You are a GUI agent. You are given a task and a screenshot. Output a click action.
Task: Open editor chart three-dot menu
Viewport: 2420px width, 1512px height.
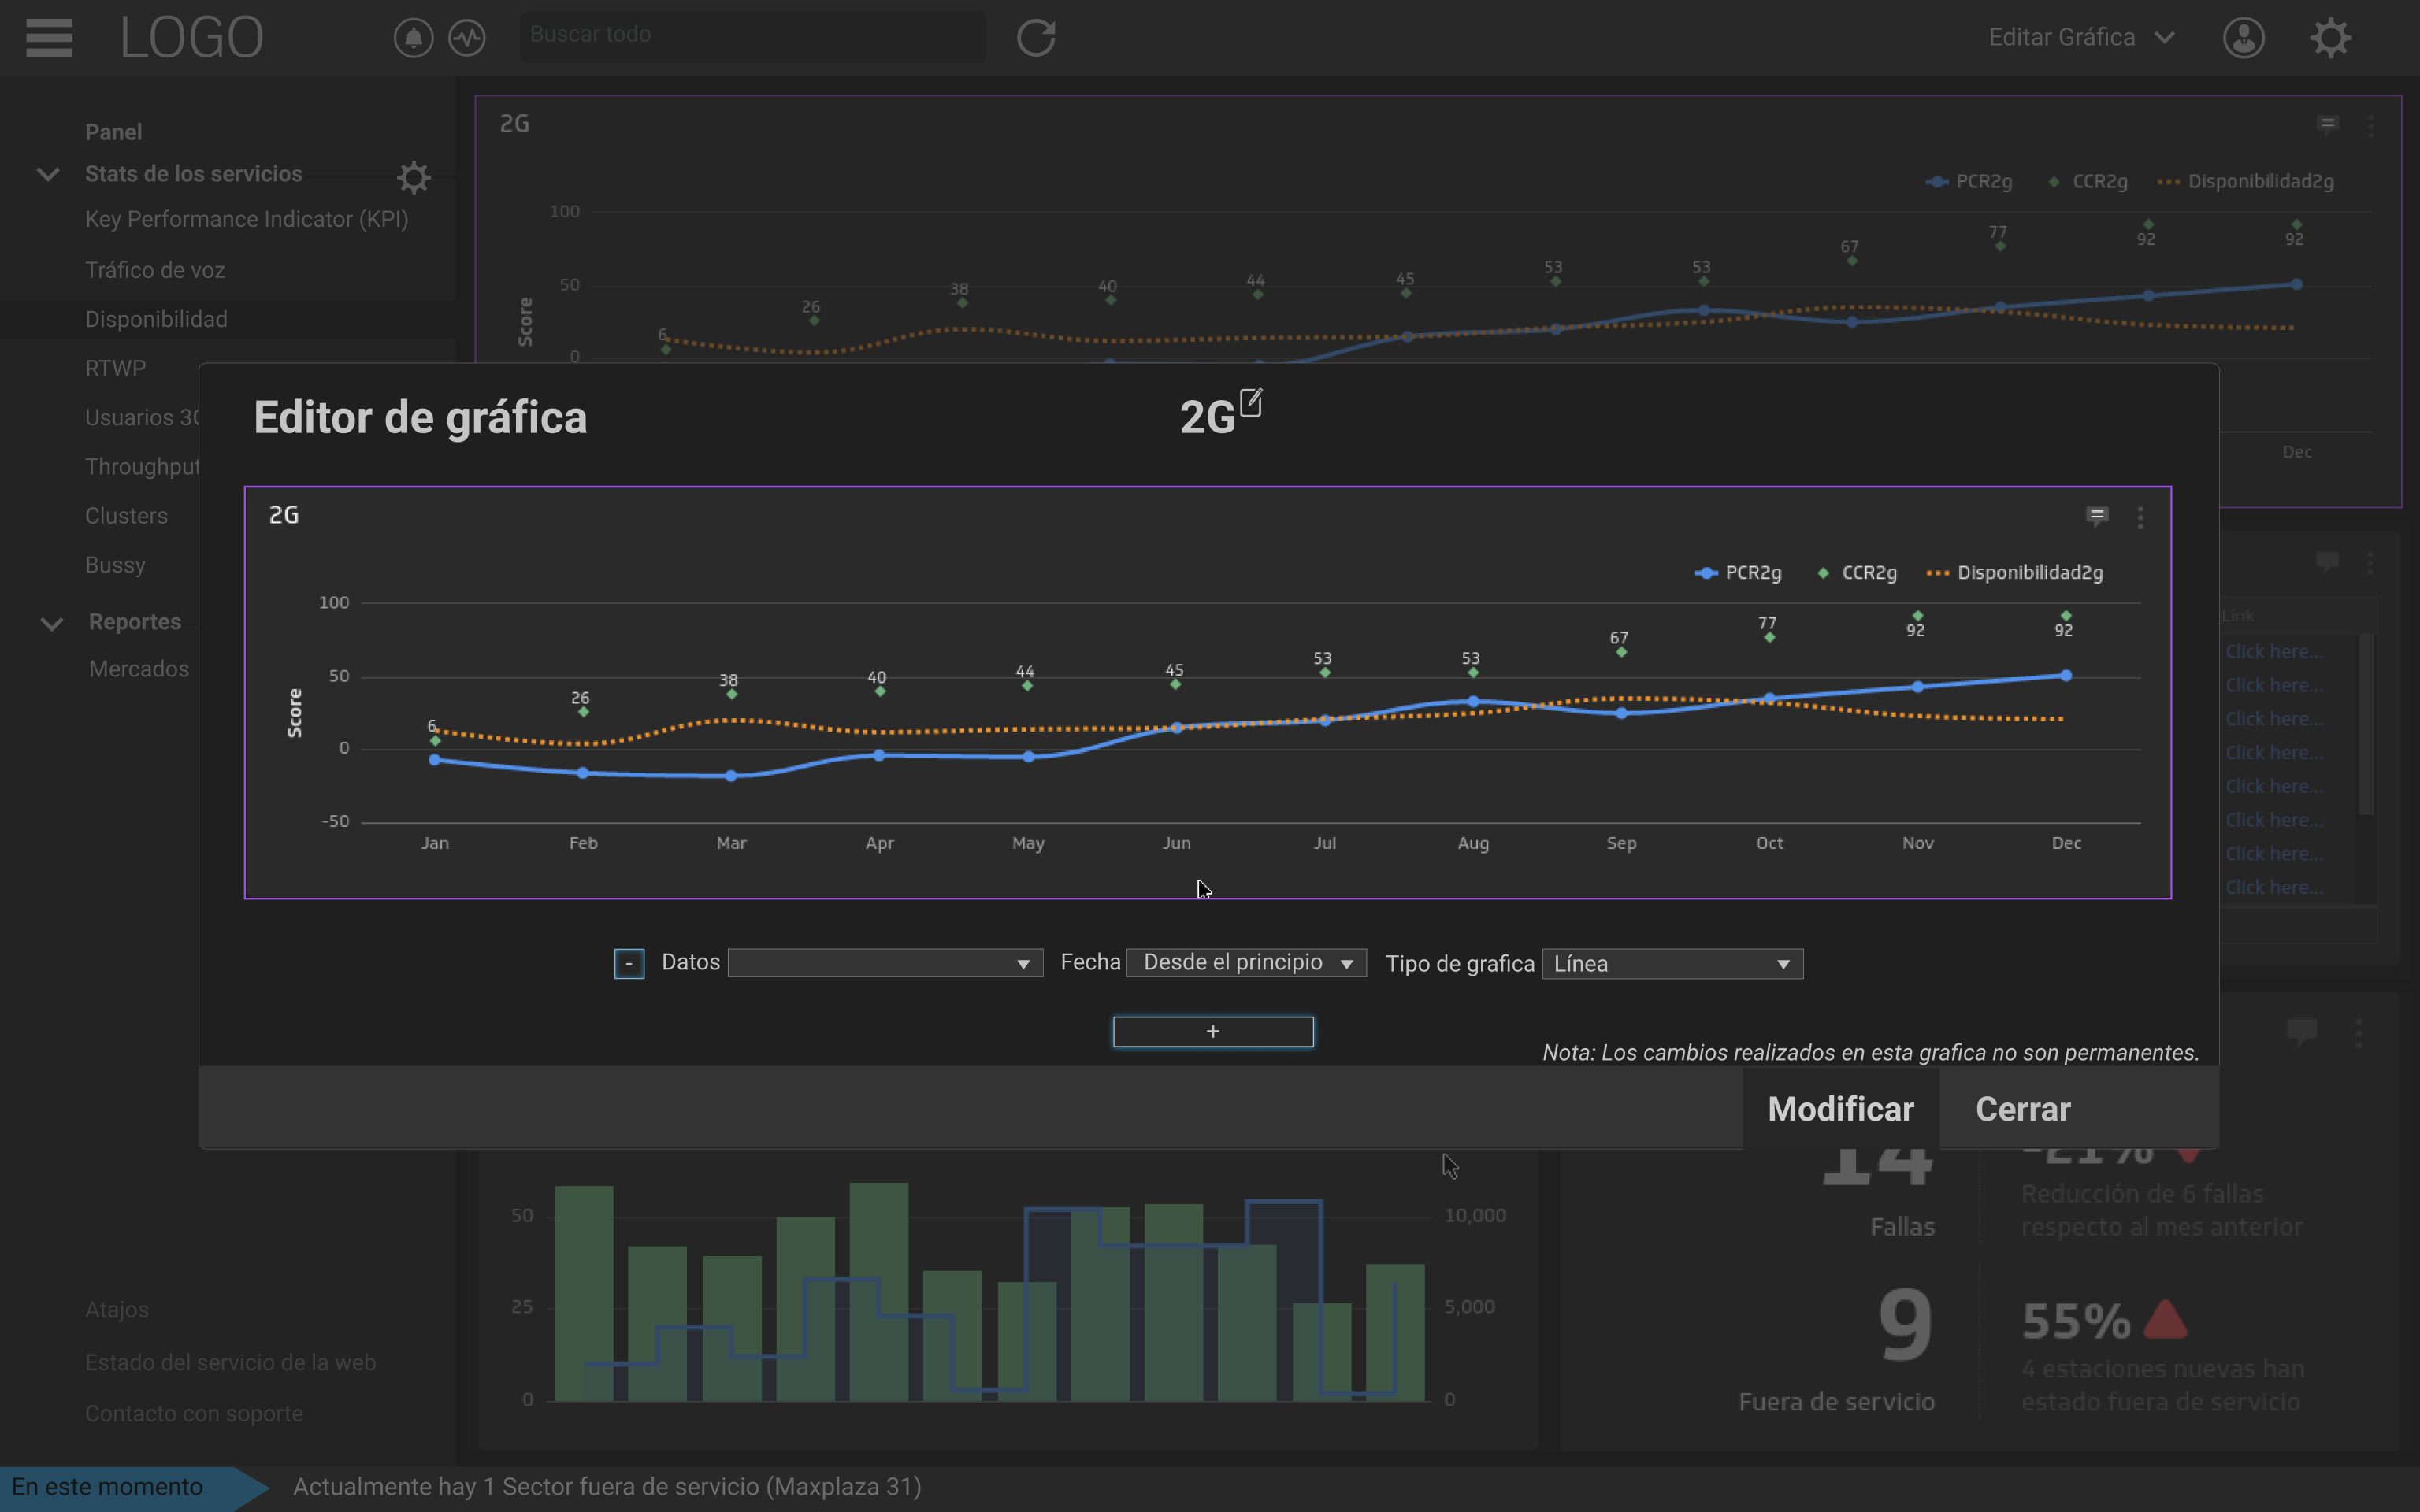(2140, 517)
